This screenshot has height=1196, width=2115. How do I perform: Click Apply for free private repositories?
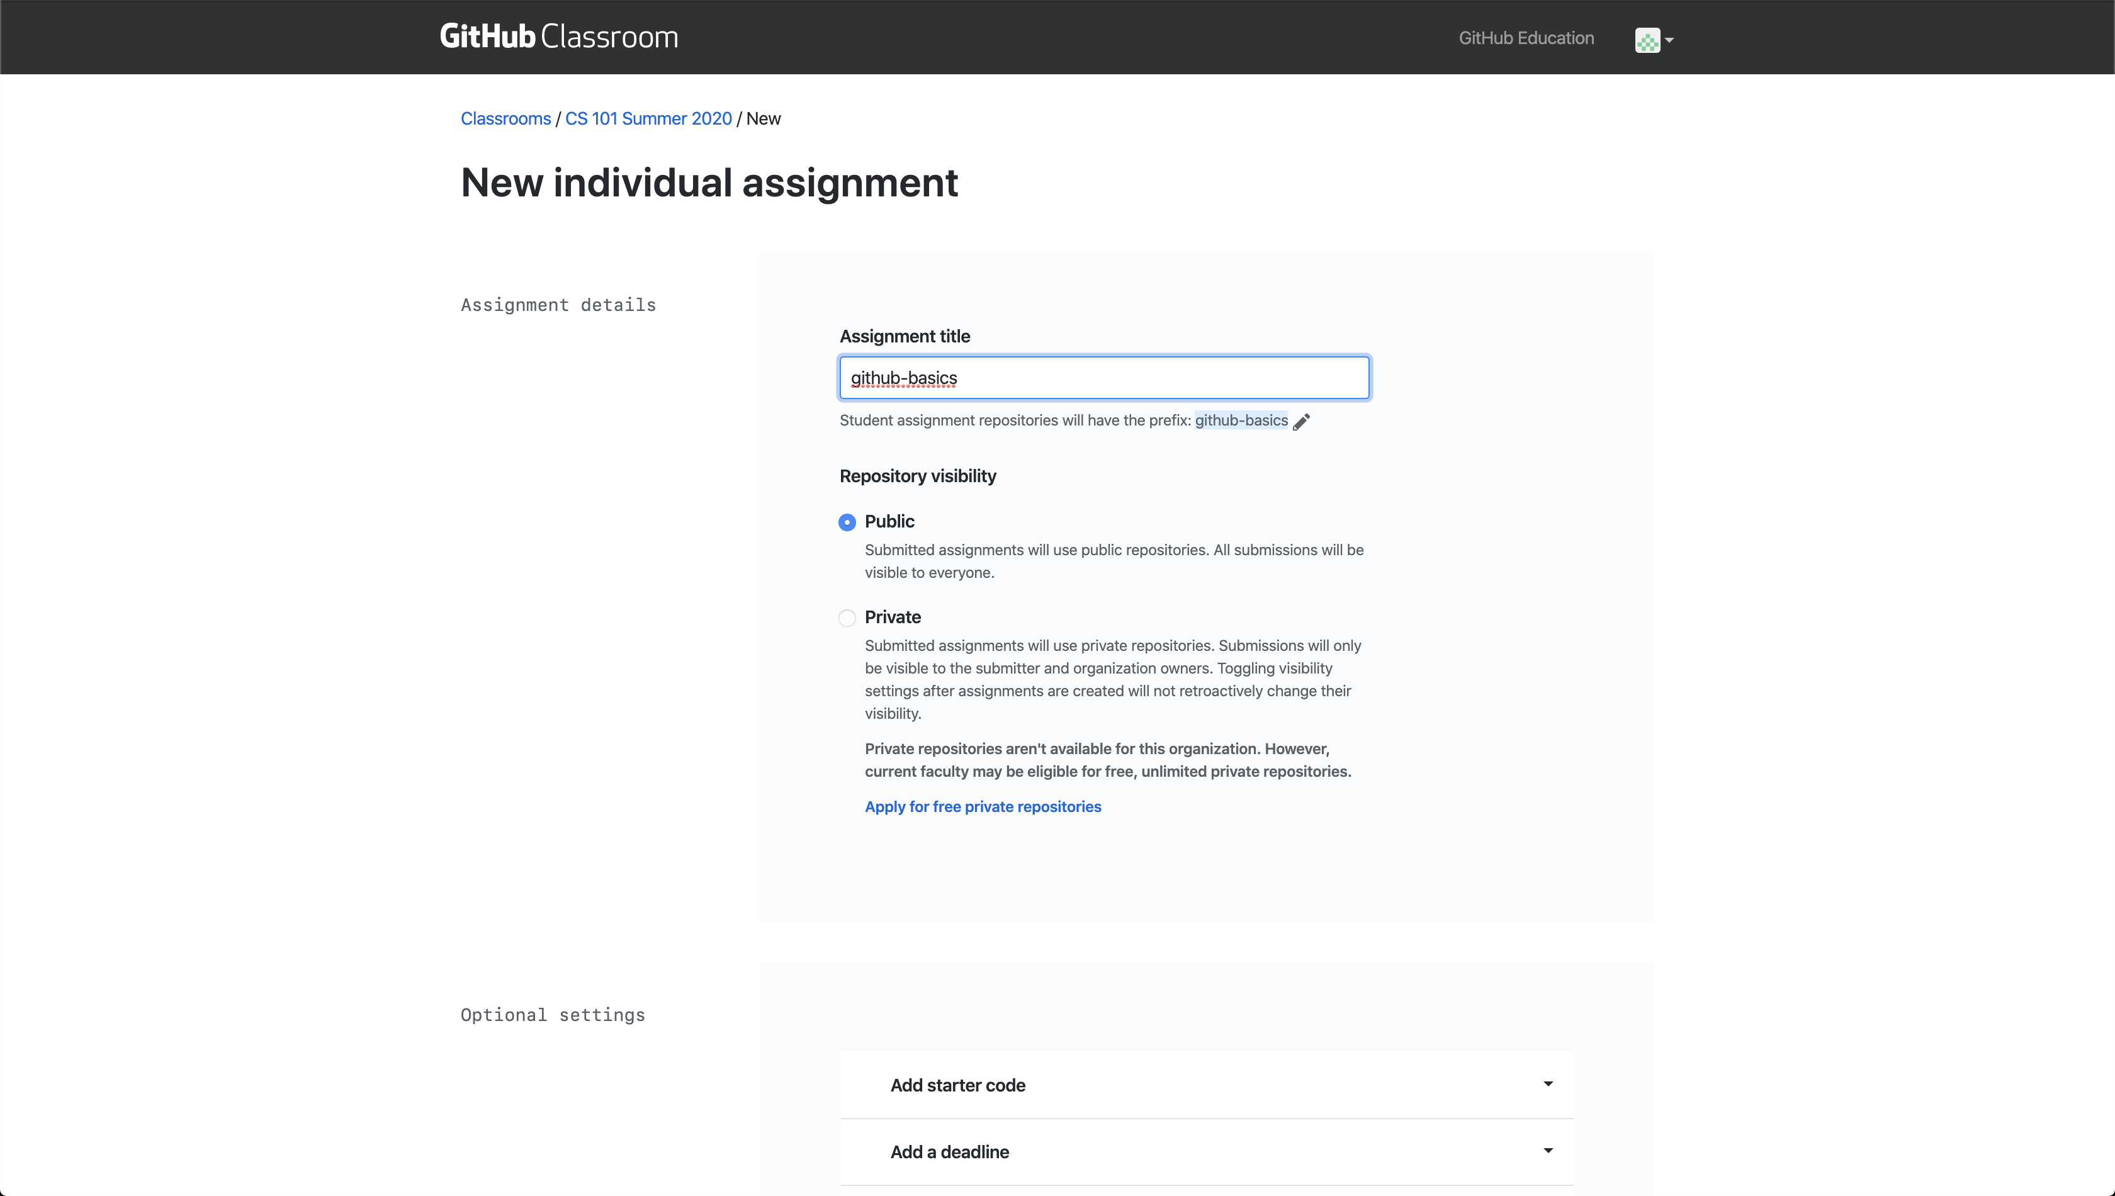983,806
